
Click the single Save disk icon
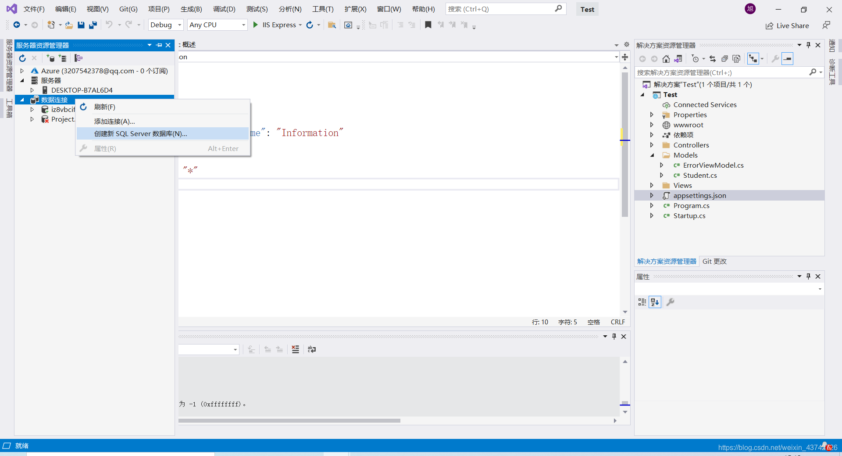click(81, 25)
